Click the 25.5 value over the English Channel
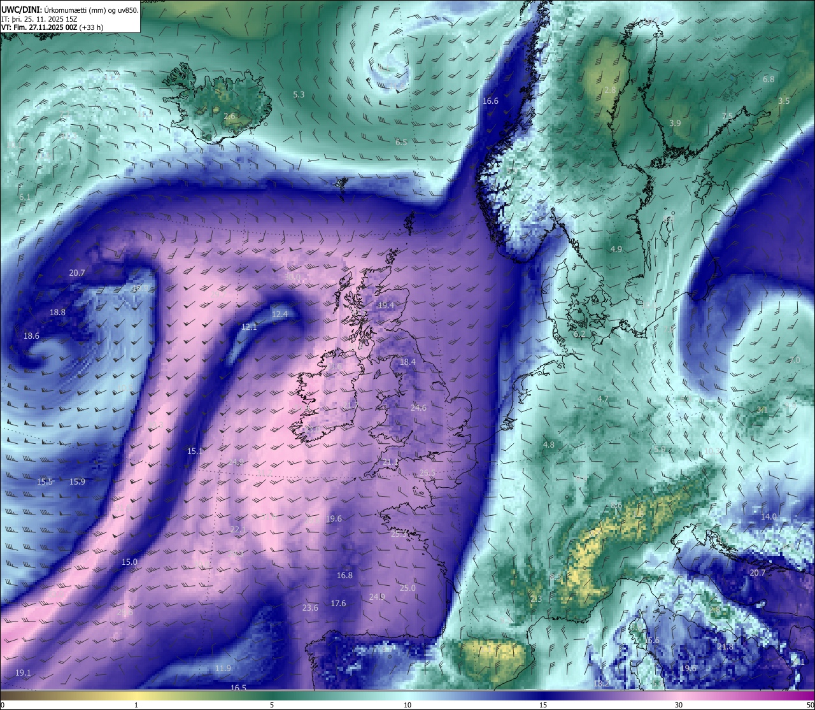The height and width of the screenshot is (710, 815). coord(428,473)
